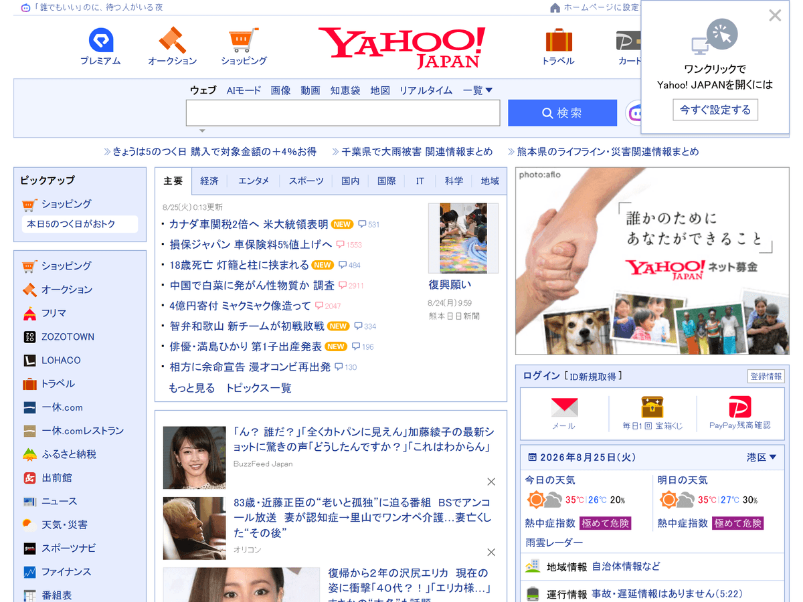Open headline カナダ車関税2倍へ 米大統領表明
The height and width of the screenshot is (602, 803).
pos(248,224)
